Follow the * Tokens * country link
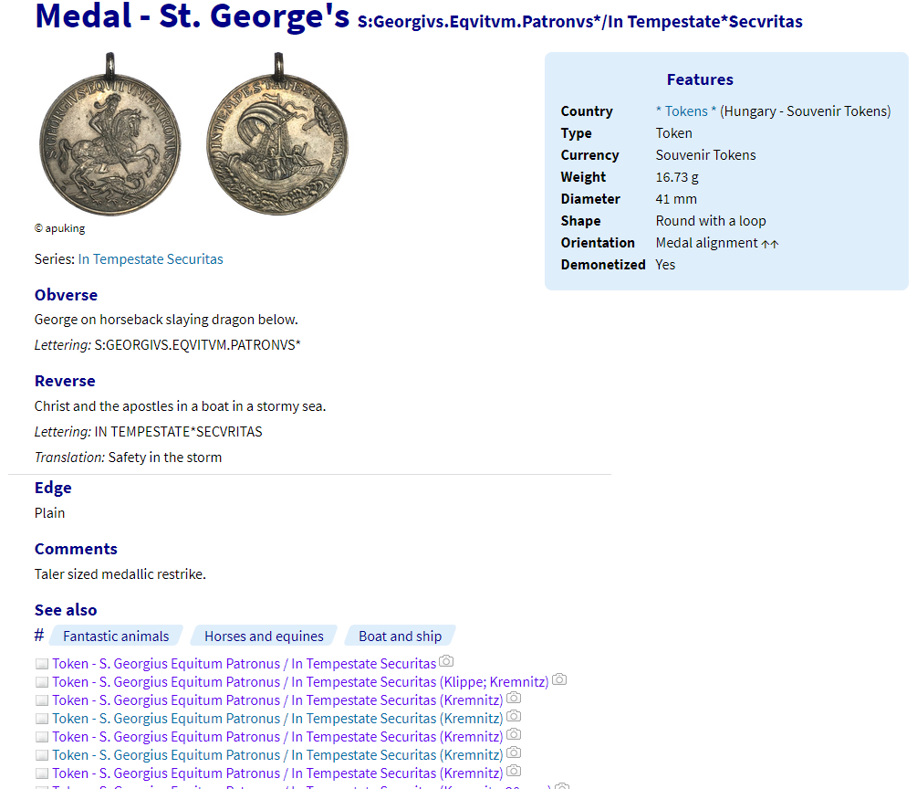This screenshot has width=917, height=789. (686, 111)
